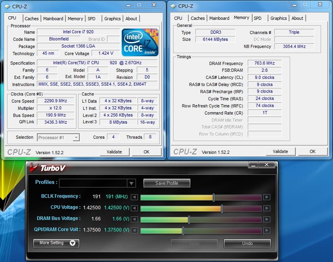Image resolution: width=333 pixels, height=262 pixels.
Task: Lower CPU Voltage with left arrow
Action: [135, 208]
